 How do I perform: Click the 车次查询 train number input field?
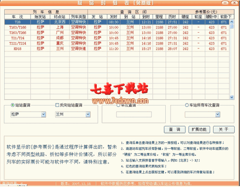[x=134, y=114]
